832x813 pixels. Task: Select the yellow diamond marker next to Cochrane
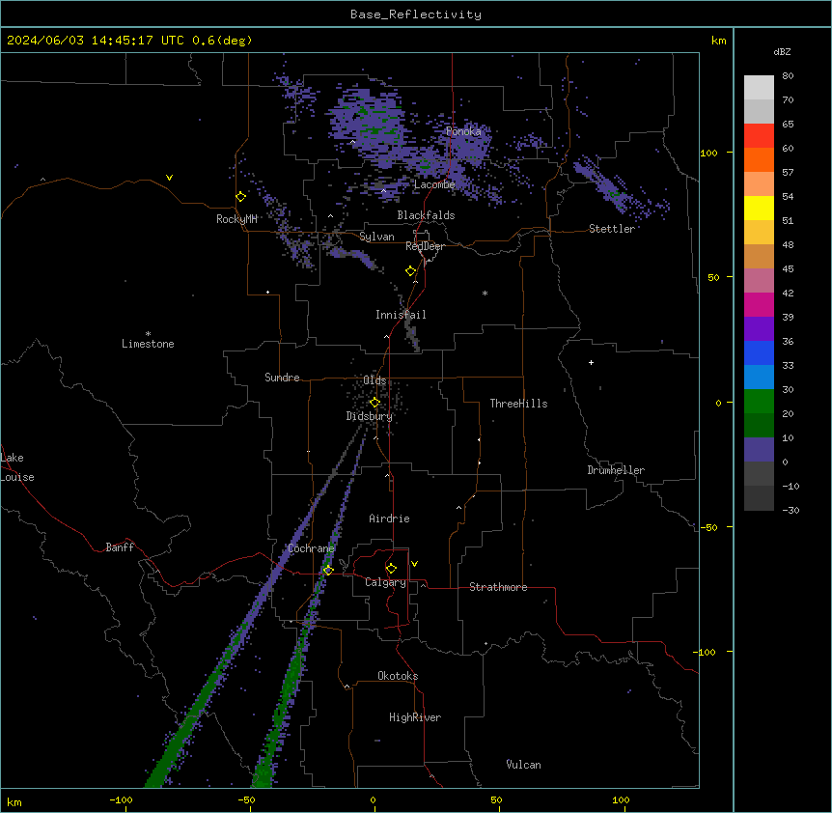tap(328, 571)
